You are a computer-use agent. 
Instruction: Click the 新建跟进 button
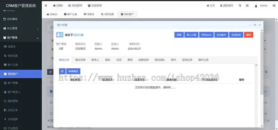pos(73,71)
